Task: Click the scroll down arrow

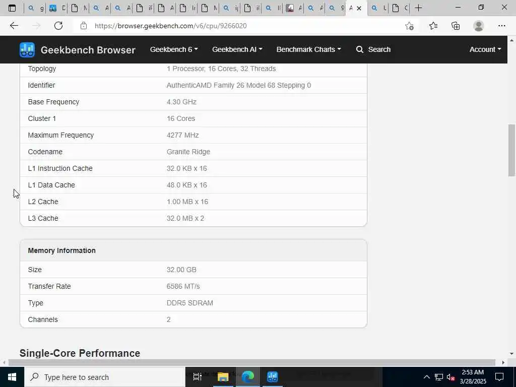Action: (511, 354)
